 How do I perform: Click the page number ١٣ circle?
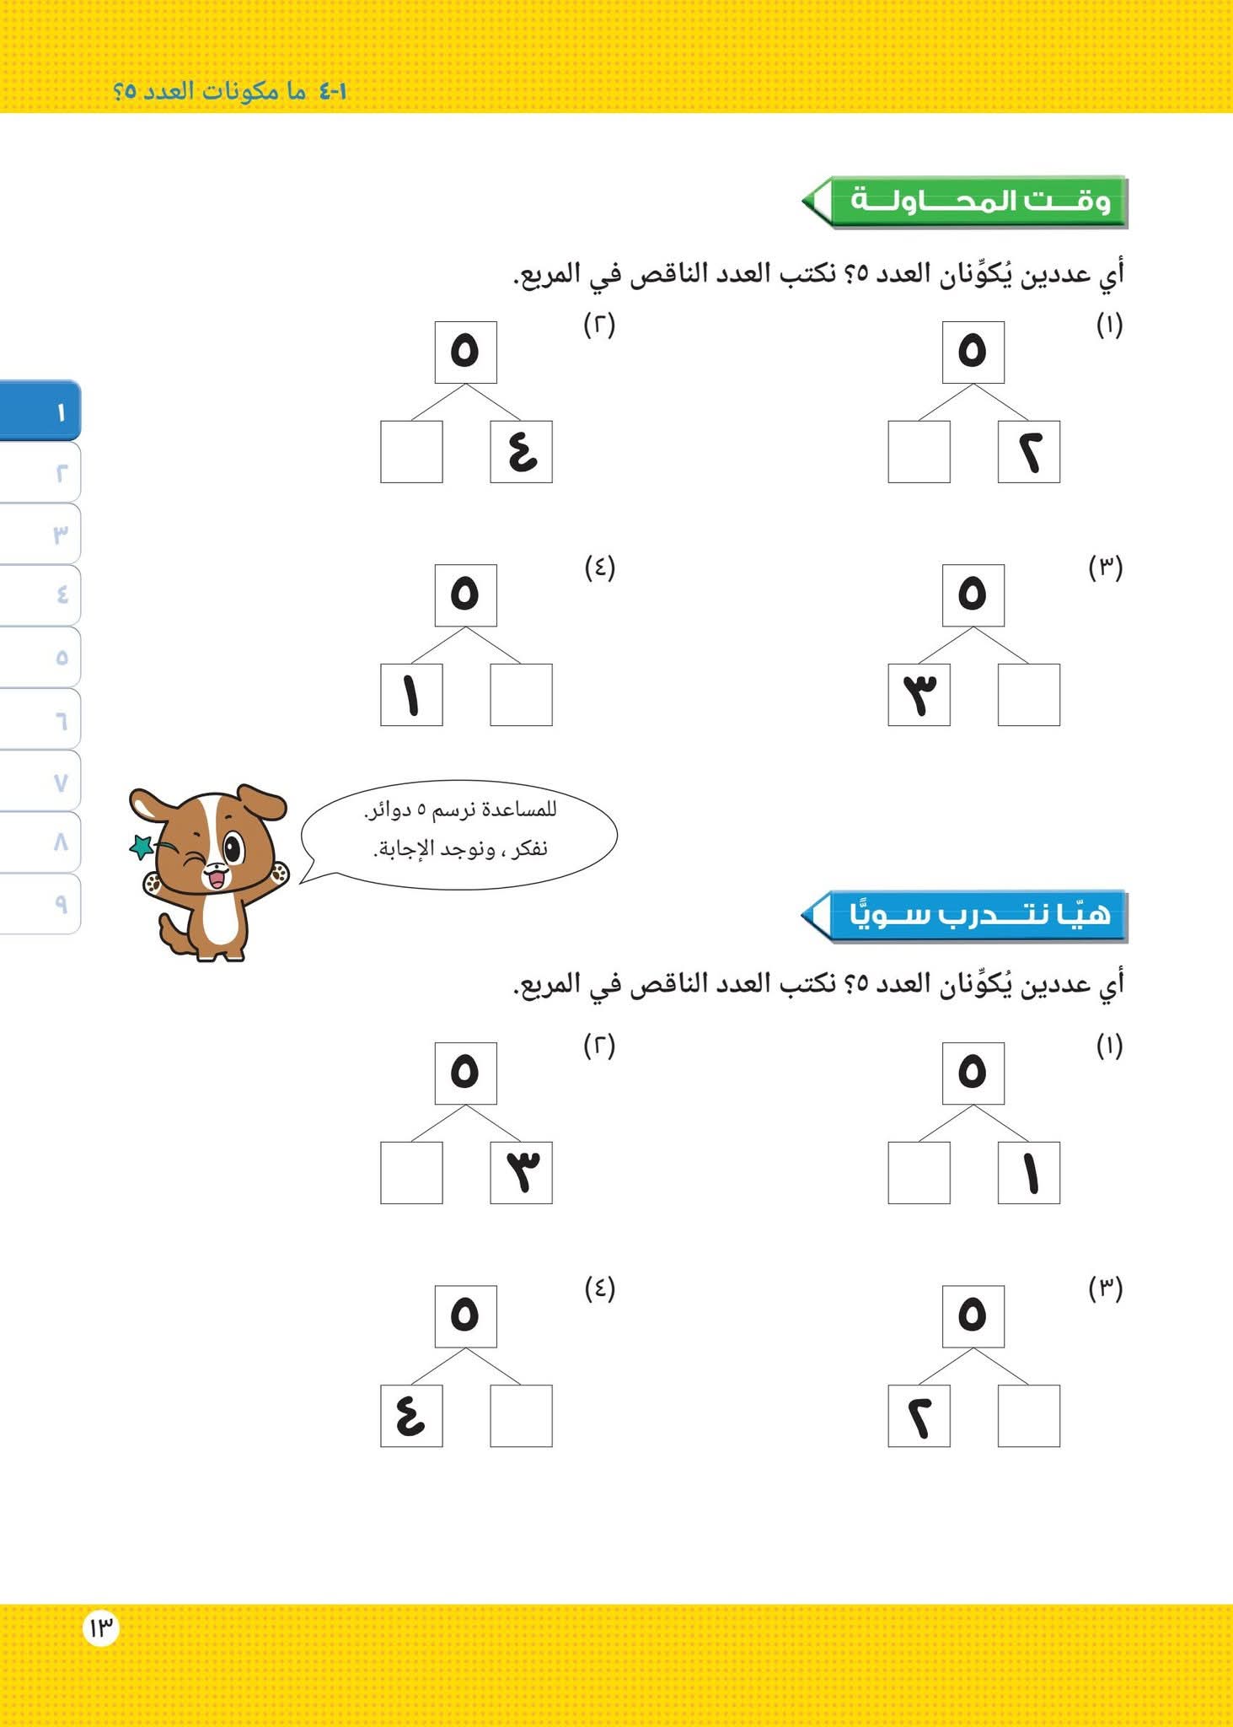coord(100,1628)
